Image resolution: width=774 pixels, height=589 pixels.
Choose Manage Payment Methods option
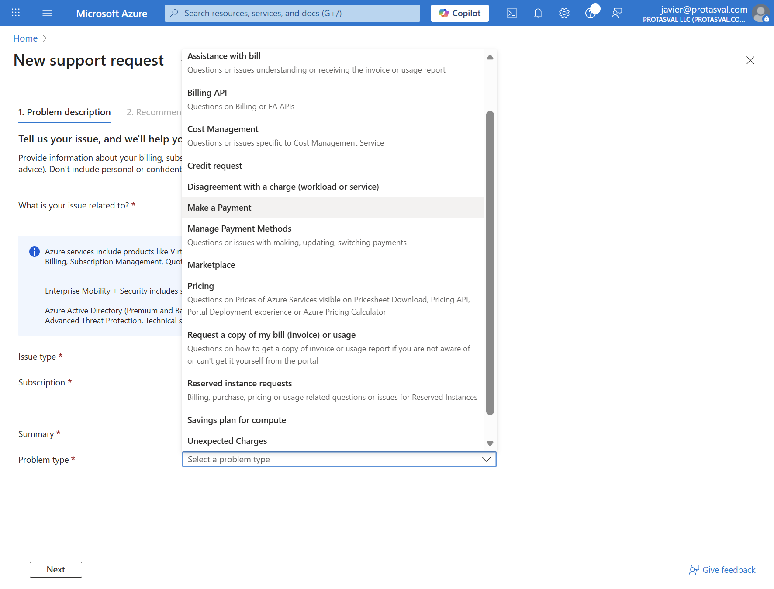333,236
